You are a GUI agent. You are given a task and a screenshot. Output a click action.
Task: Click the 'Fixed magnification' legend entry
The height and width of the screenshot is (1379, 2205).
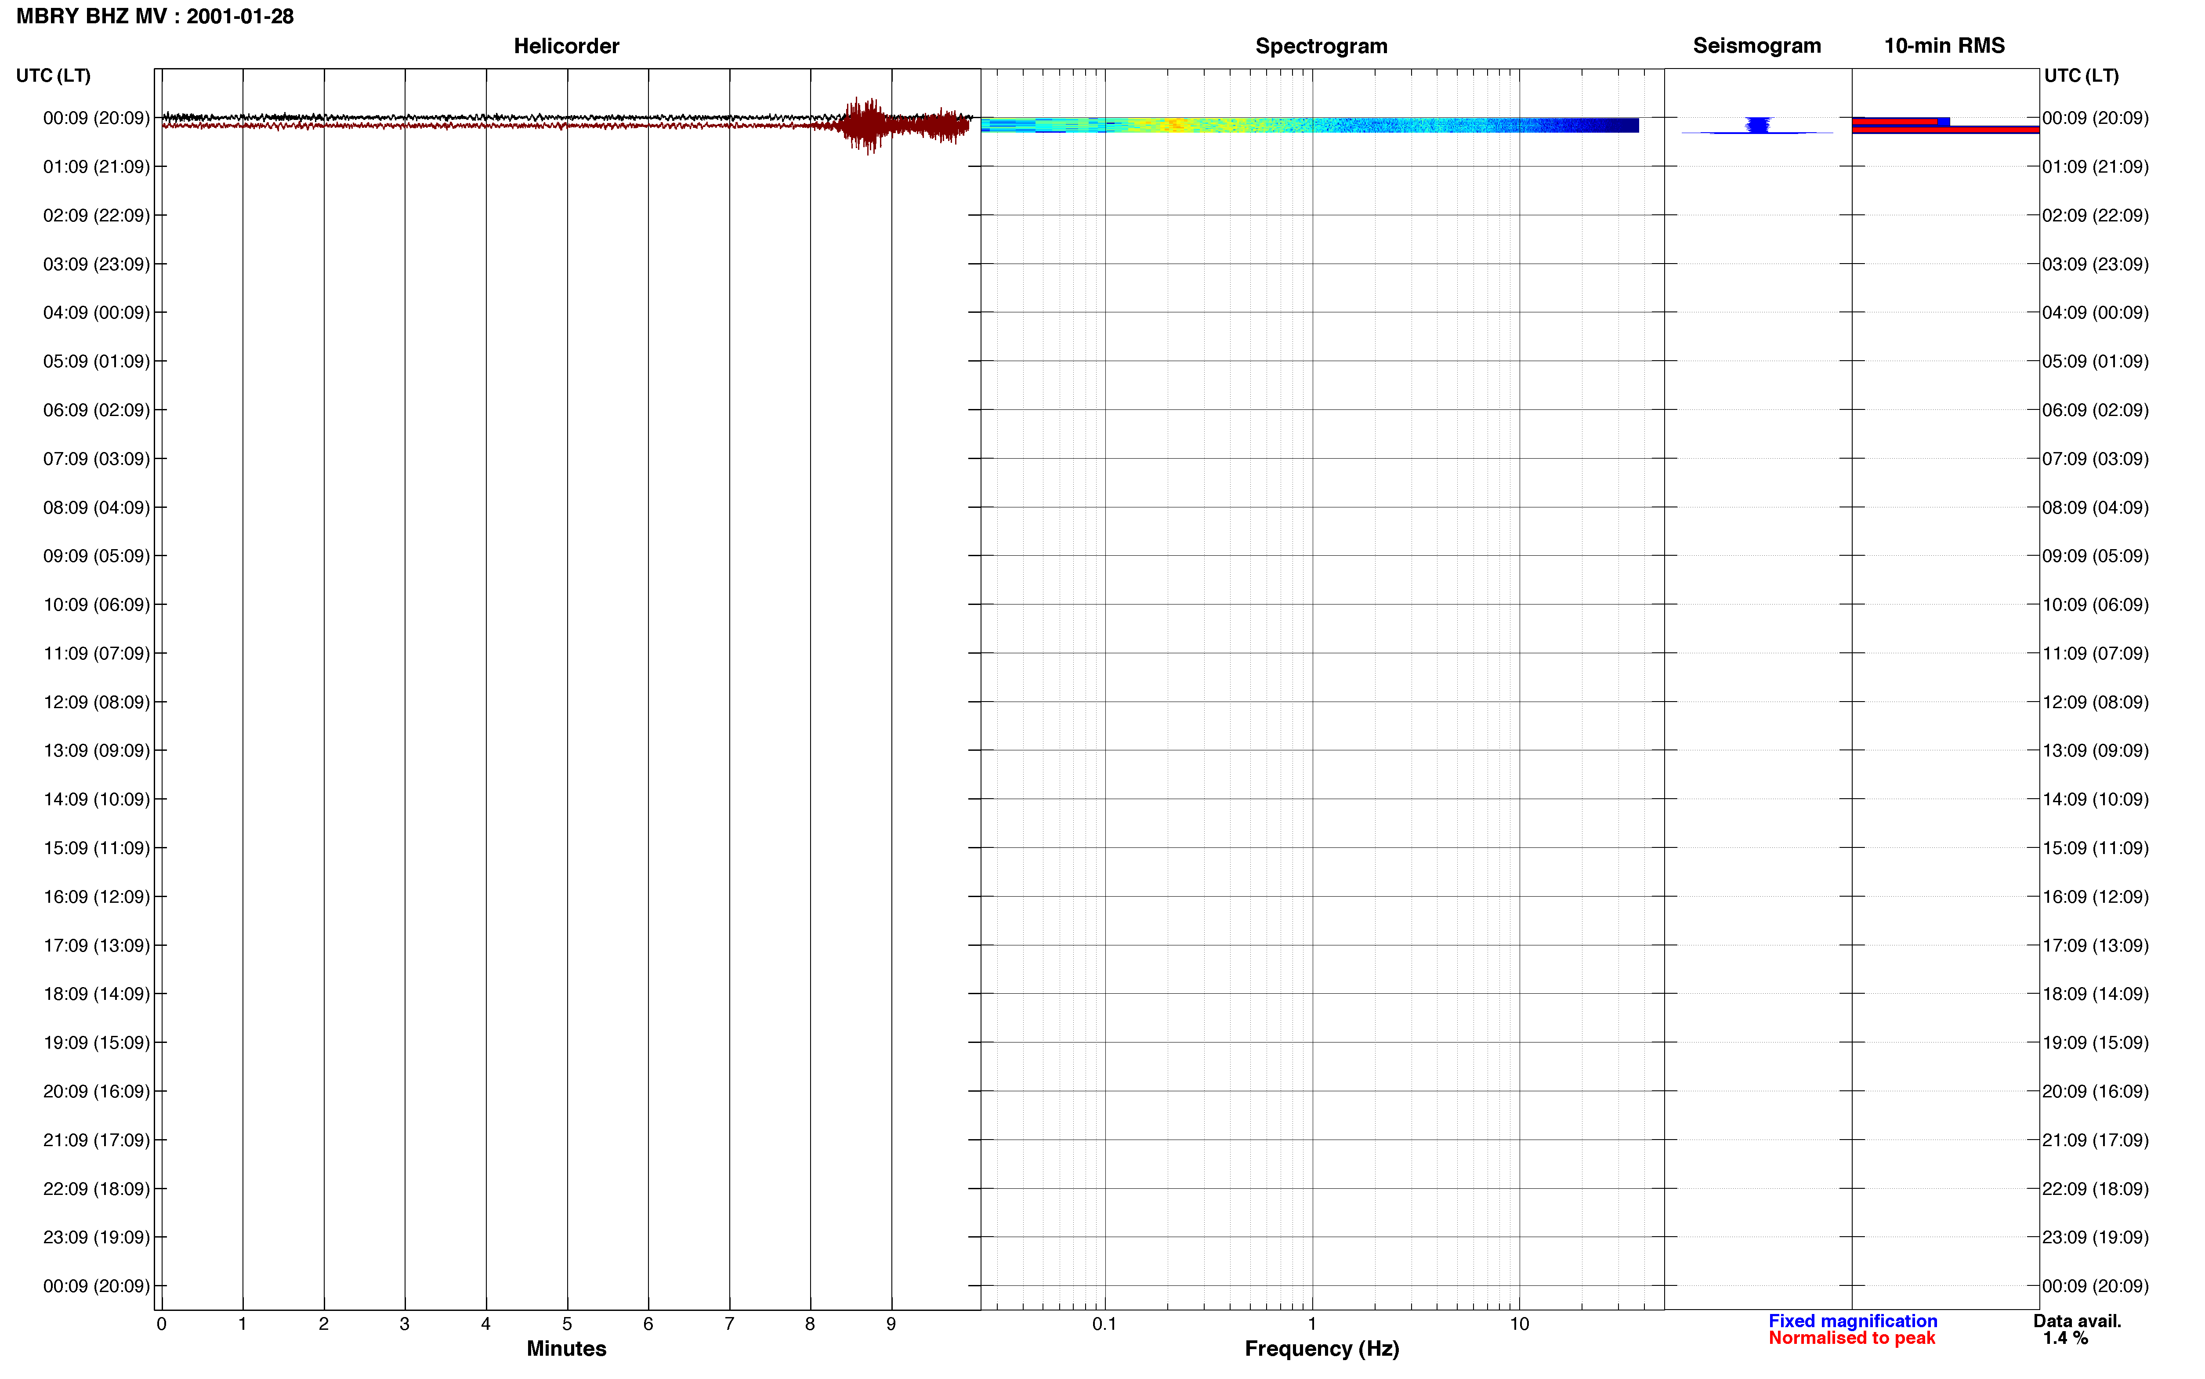coord(1852,1321)
